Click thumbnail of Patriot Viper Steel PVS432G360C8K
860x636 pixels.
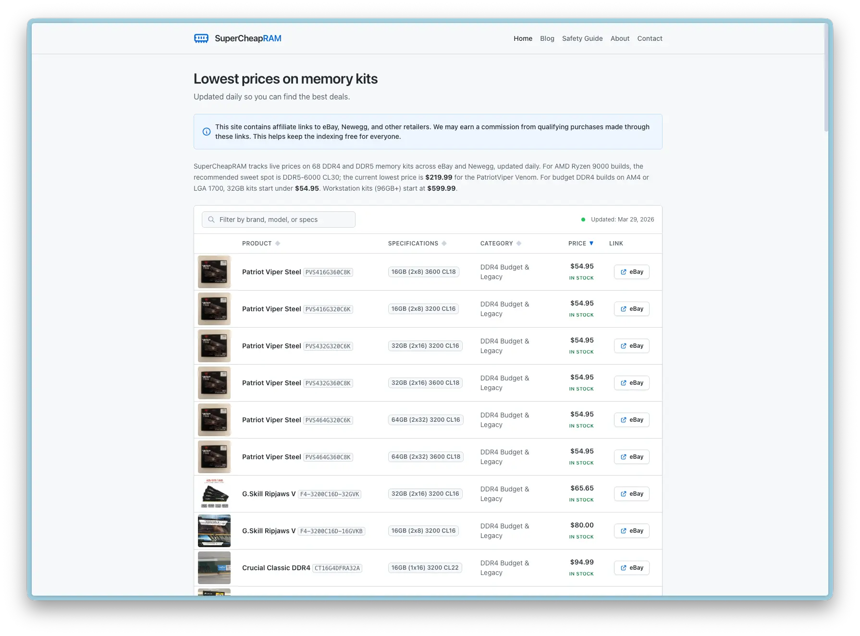click(214, 383)
